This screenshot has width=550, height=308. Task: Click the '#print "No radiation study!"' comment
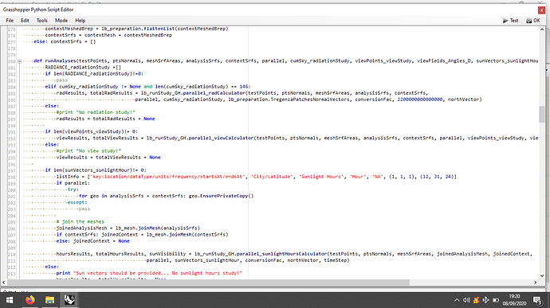[x=96, y=112]
